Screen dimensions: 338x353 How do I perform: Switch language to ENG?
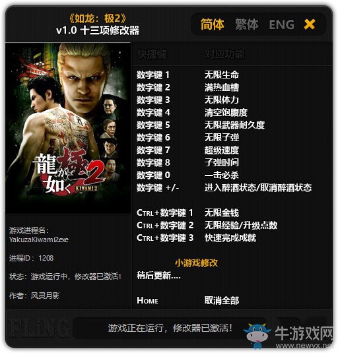(x=281, y=25)
